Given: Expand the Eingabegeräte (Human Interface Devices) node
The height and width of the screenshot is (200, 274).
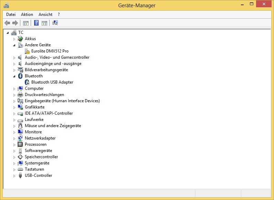Looking at the screenshot, I should point(14,101).
